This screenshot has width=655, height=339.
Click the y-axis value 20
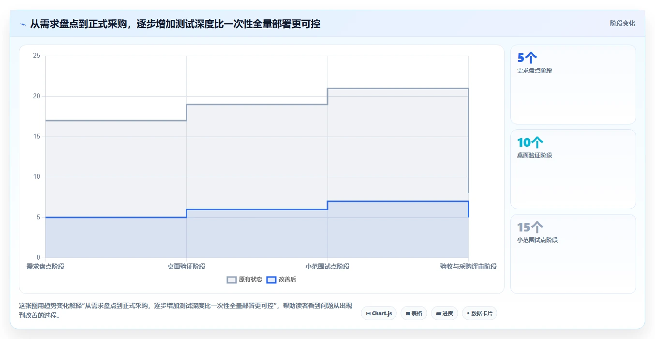click(x=36, y=96)
